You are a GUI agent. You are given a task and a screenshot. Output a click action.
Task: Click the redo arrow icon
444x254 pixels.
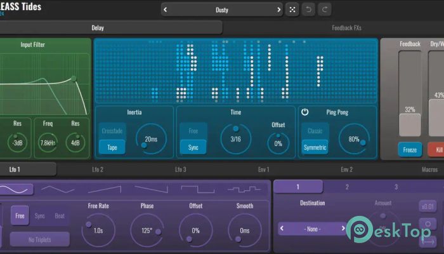[326, 10]
